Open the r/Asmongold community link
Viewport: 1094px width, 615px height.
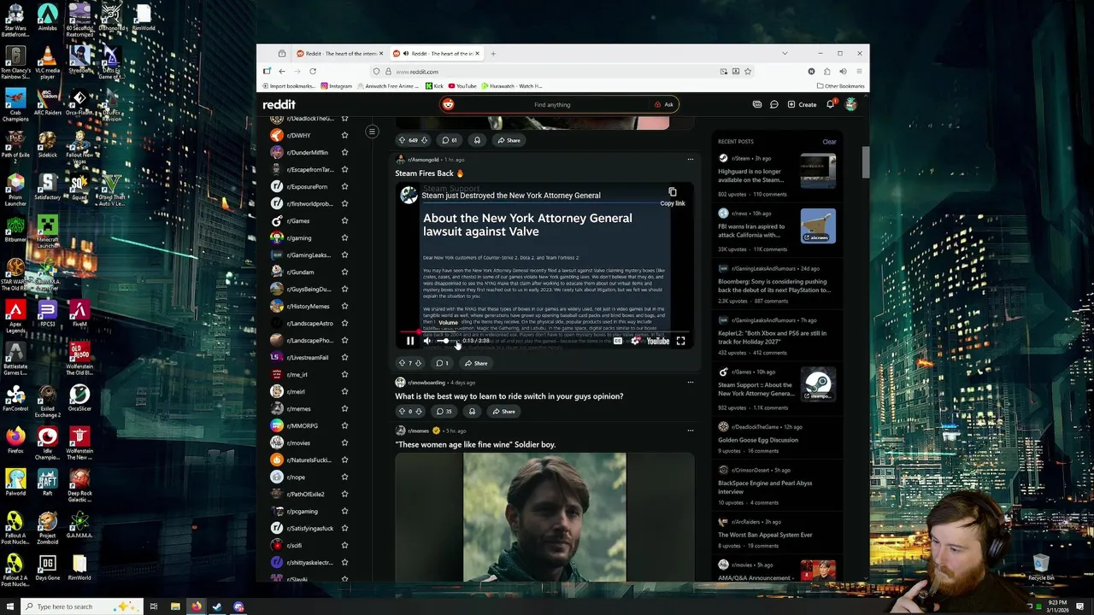(423, 160)
